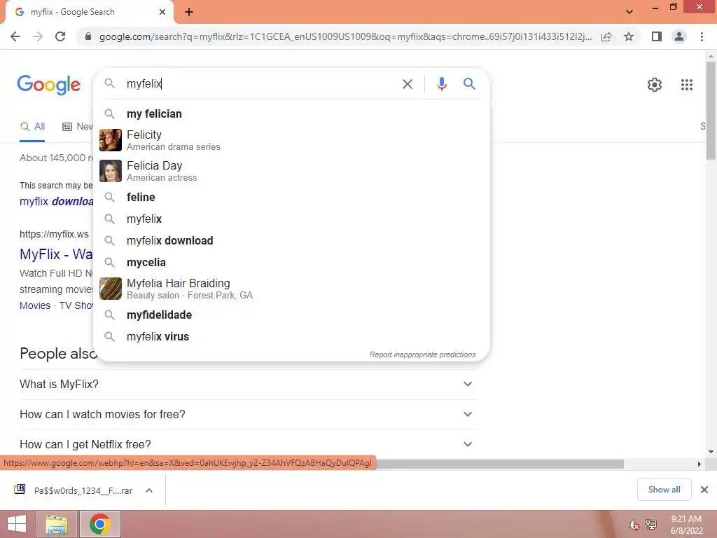Switch to the All results tab
The height and width of the screenshot is (538, 717).
tap(32, 127)
